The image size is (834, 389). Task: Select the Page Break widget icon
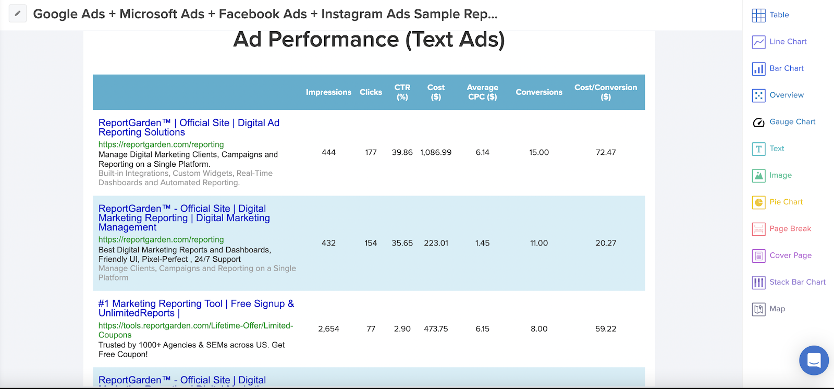tap(758, 229)
